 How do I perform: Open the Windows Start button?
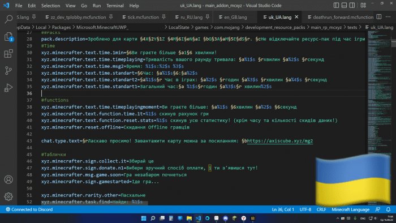(x=144, y=218)
